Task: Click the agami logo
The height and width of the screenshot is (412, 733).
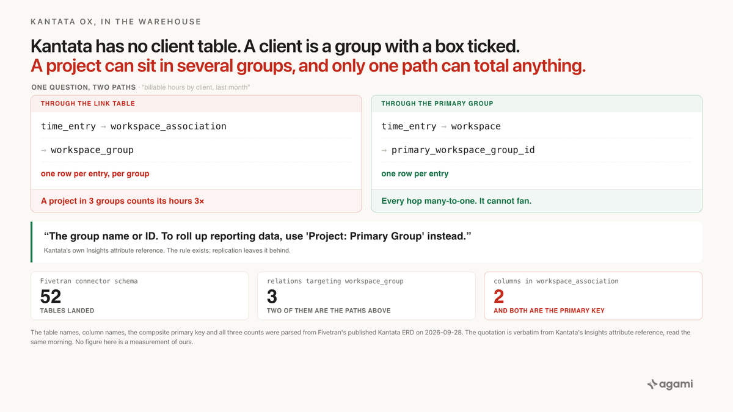Action: coord(669,384)
